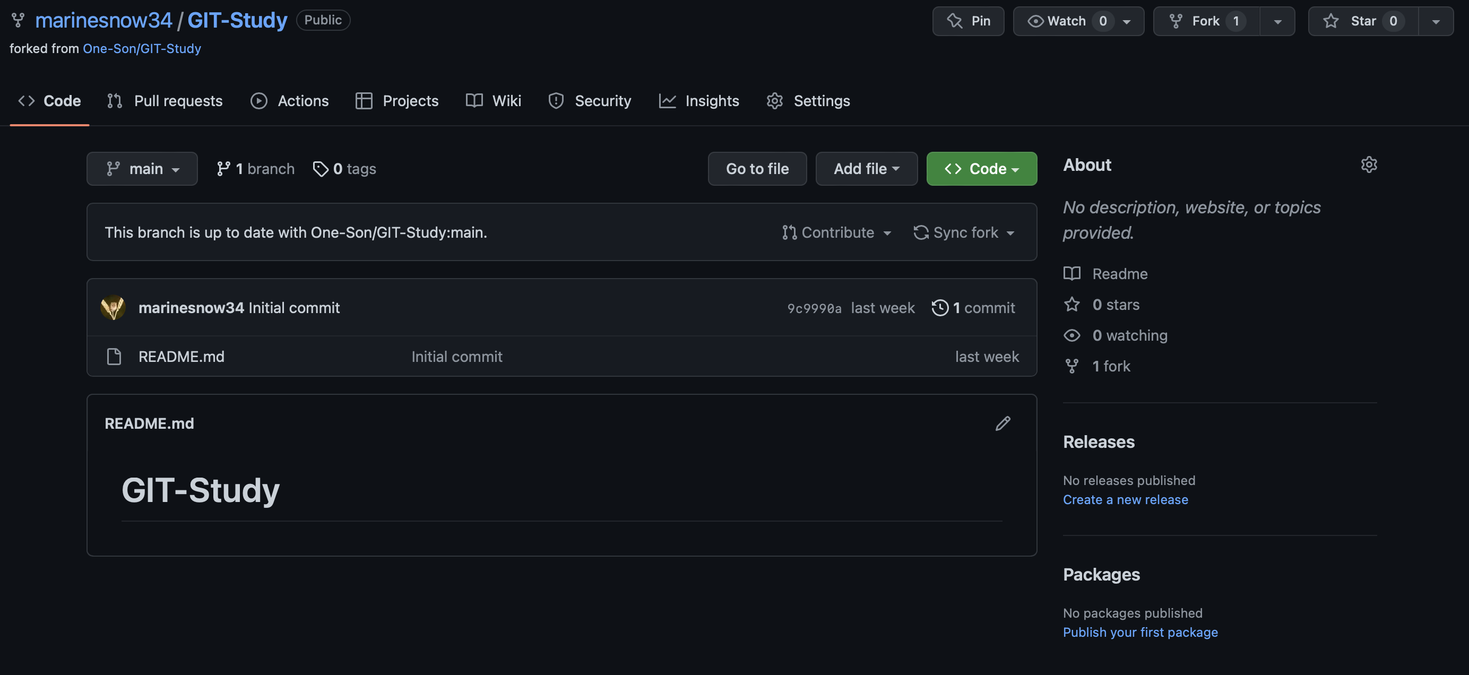The image size is (1469, 675).
Task: Expand the Contribute dropdown
Action: point(836,232)
